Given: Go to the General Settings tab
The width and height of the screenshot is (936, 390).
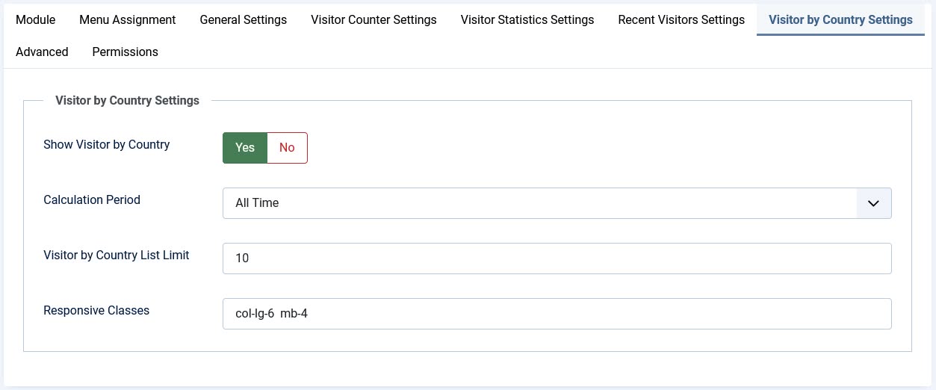Looking at the screenshot, I should [244, 20].
